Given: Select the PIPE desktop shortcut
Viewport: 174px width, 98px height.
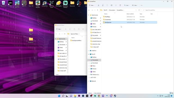Looking at the screenshot, I should coord(10,4).
